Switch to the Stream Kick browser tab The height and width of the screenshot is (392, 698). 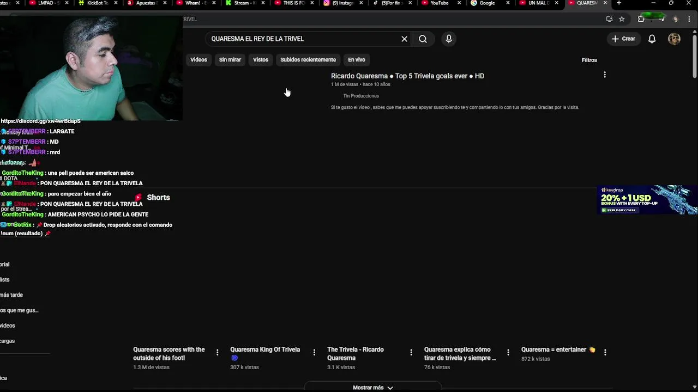coord(244,3)
